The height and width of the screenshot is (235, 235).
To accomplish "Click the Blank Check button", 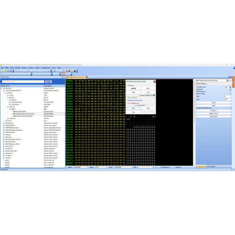I will (213, 113).
